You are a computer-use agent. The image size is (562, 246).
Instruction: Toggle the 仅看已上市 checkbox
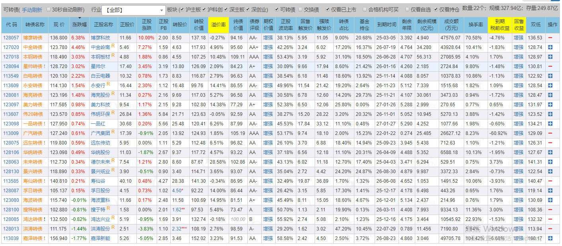(x=328, y=10)
